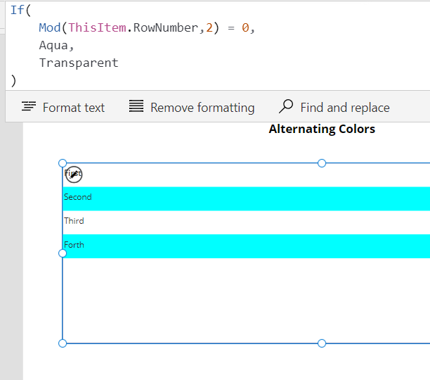Click the bottom-middle gallery resize handle
Screen dimensions: 430x380
pos(322,343)
